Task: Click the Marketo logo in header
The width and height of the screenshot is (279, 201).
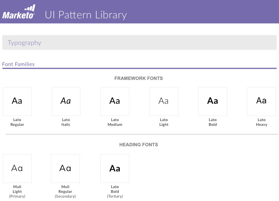Action: [x=19, y=12]
